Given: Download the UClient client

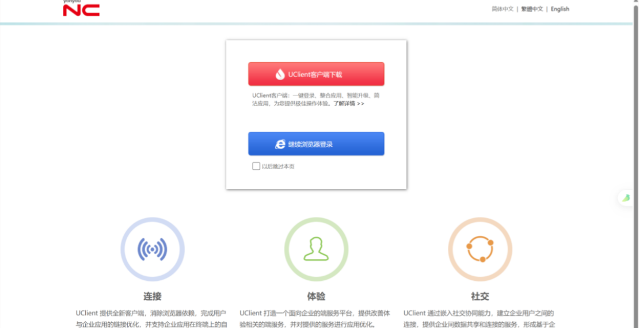Looking at the screenshot, I should click(x=316, y=74).
